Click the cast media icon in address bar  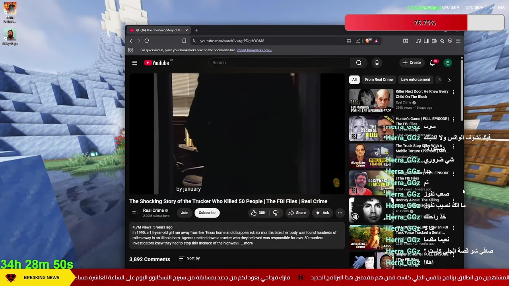coord(349,41)
